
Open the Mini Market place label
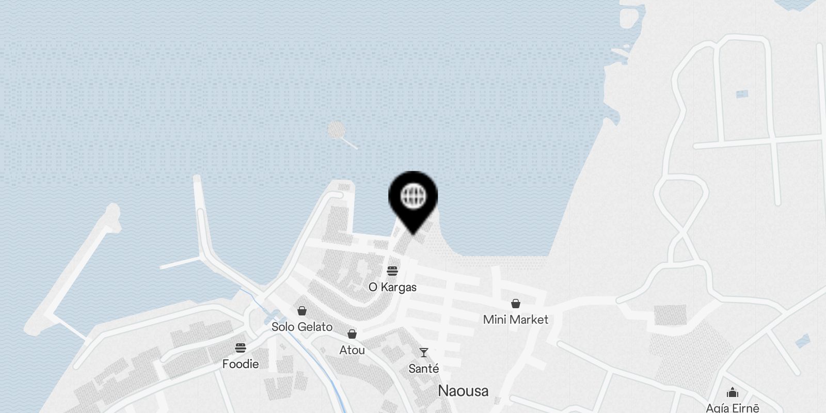coord(515,320)
